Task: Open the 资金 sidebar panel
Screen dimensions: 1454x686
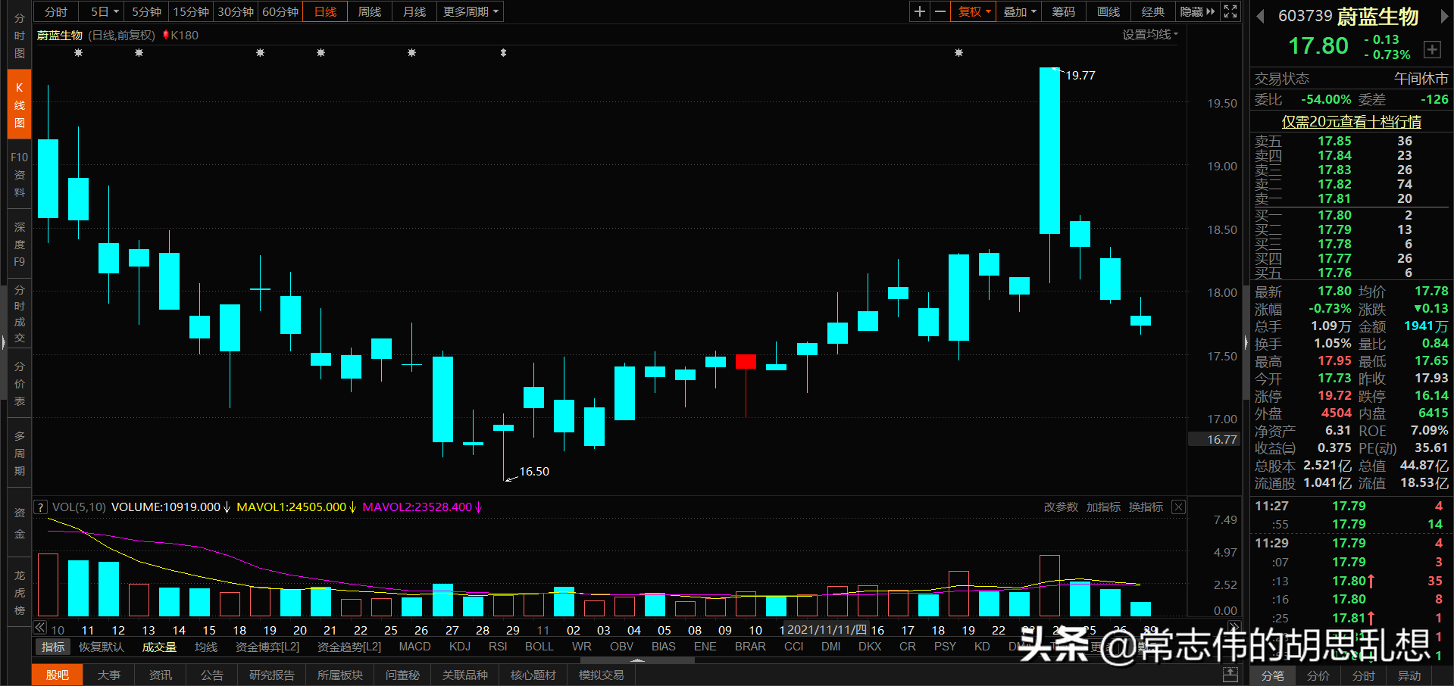Action: (x=19, y=522)
